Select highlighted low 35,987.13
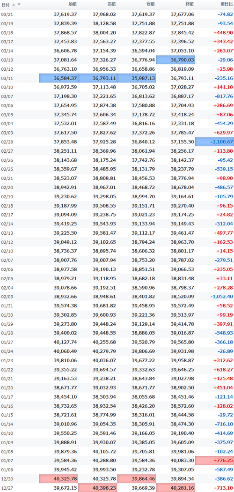 (137, 78)
